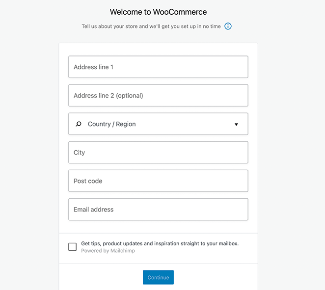Click the 'Country / Region' placeholder text
Image resolution: width=325 pixels, height=290 pixels.
click(x=111, y=124)
